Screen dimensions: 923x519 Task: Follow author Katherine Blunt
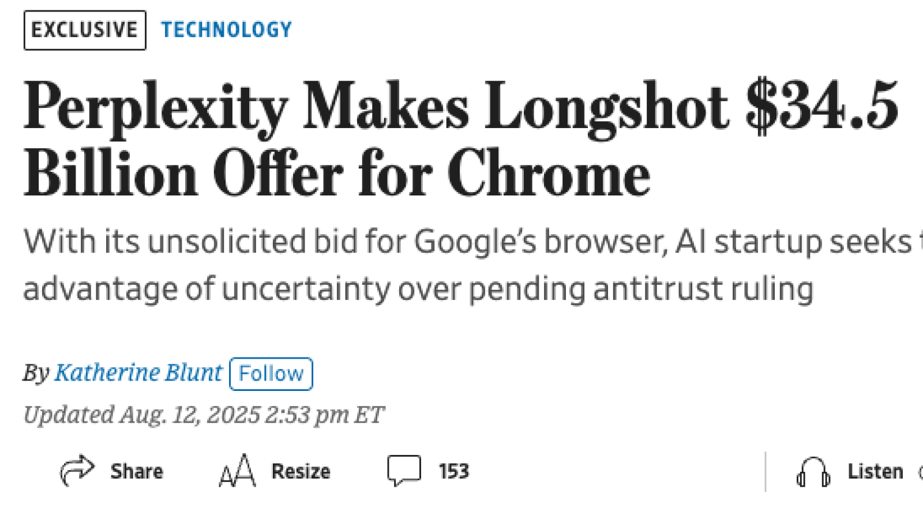point(271,374)
